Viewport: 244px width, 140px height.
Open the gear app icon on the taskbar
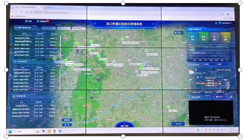[x=60, y=131]
